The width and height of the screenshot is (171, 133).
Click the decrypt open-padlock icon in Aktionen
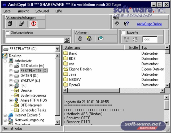tap(89, 38)
